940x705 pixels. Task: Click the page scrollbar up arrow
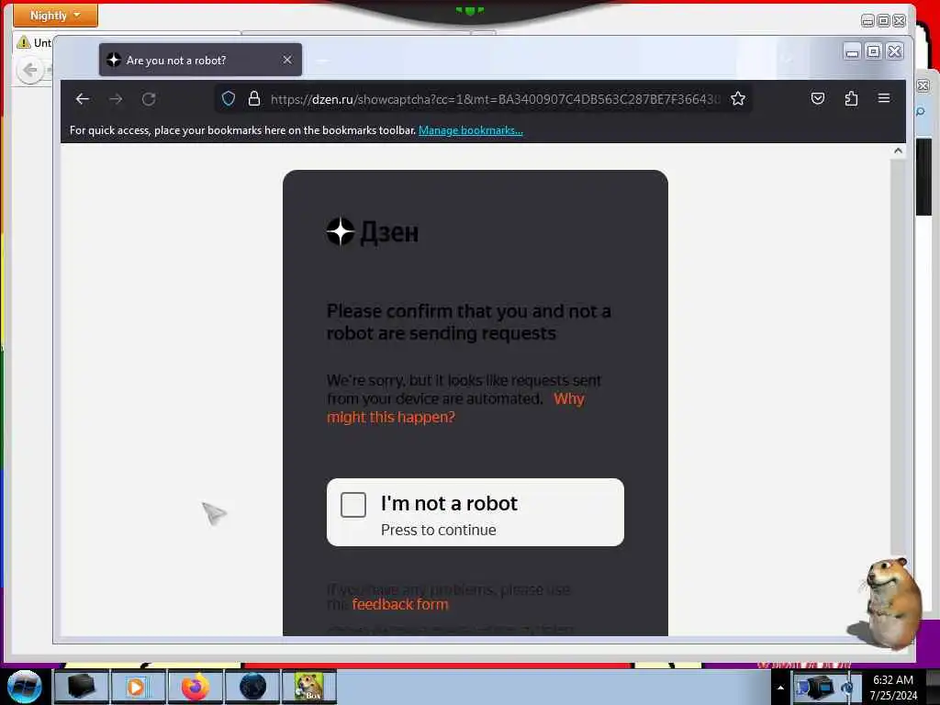click(x=898, y=151)
